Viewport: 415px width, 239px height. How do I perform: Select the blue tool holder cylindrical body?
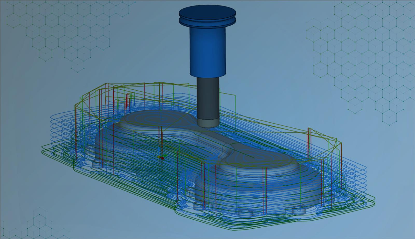pyautogui.click(x=208, y=52)
